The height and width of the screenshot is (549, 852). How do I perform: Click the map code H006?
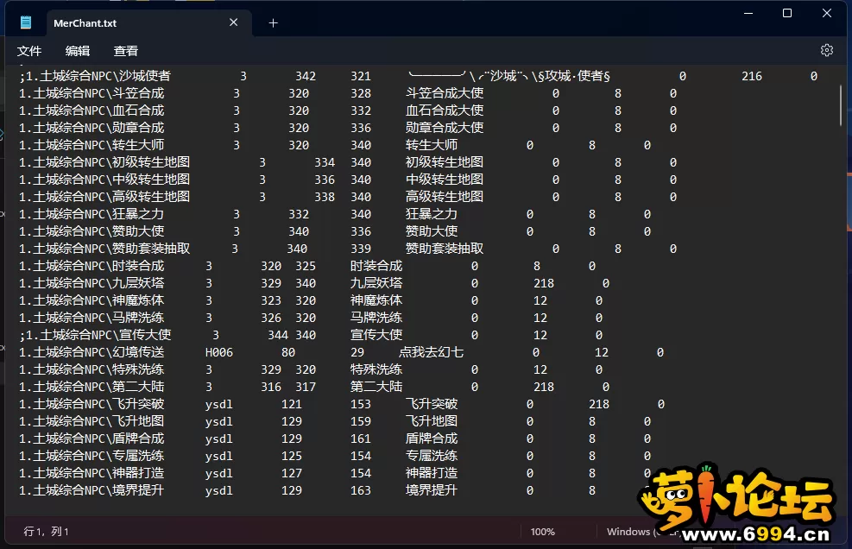click(x=219, y=353)
